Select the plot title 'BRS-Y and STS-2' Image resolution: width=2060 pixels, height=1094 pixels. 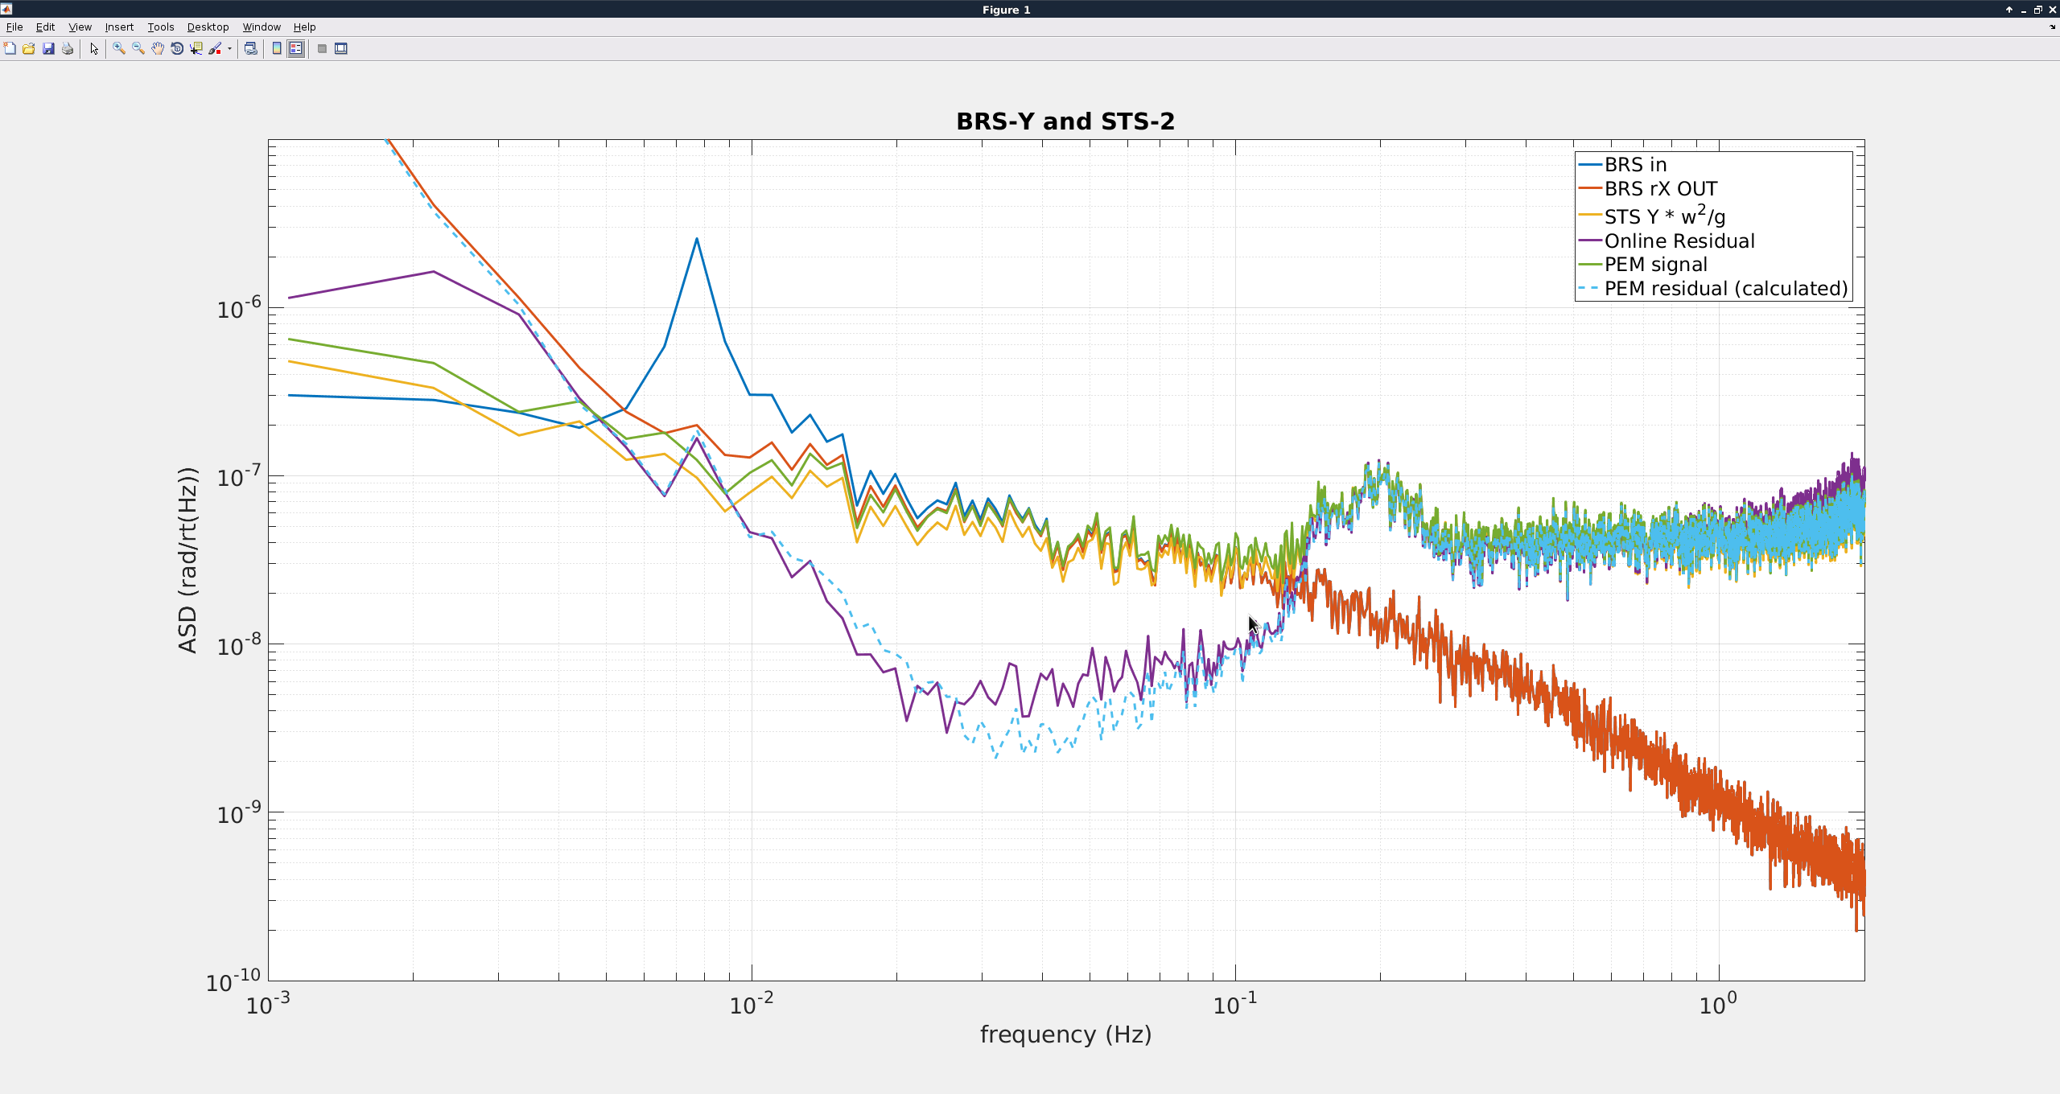pos(1065,121)
